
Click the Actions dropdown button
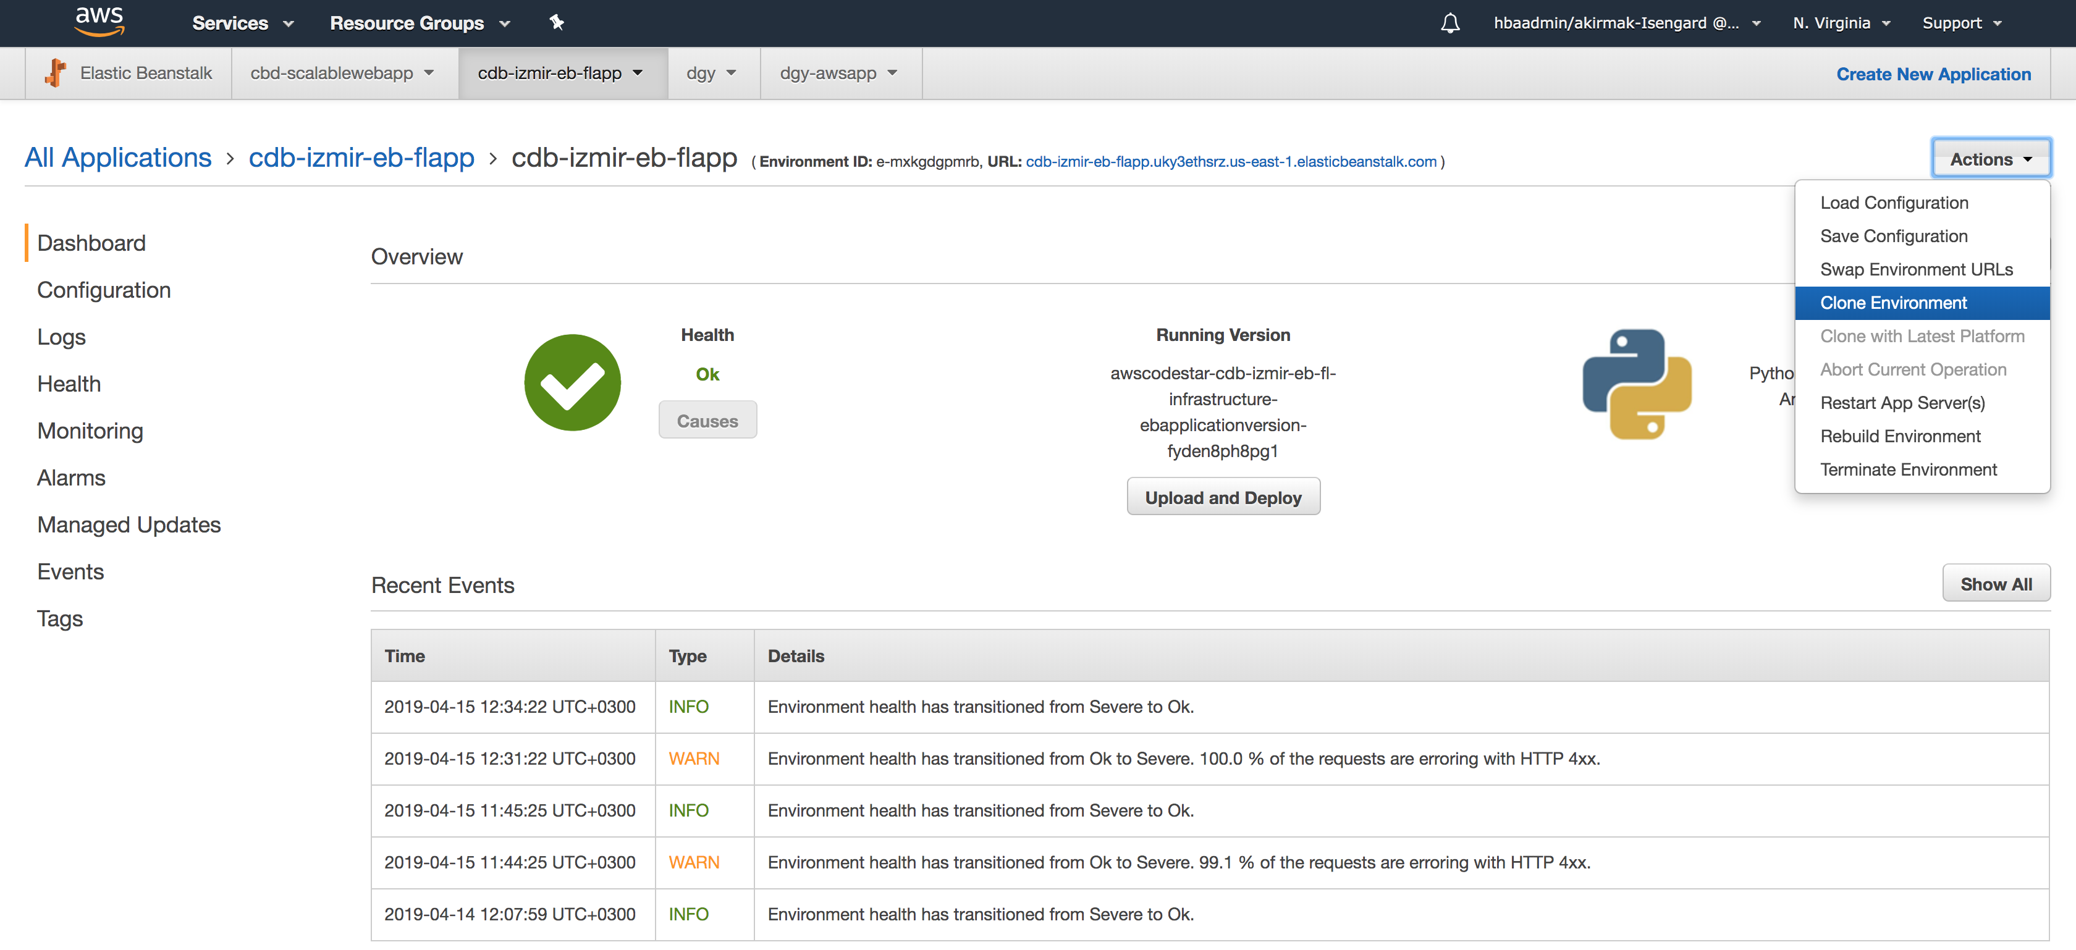pyautogui.click(x=1991, y=159)
